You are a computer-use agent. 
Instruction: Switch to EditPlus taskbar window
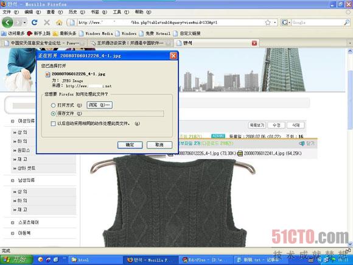pos(205,260)
